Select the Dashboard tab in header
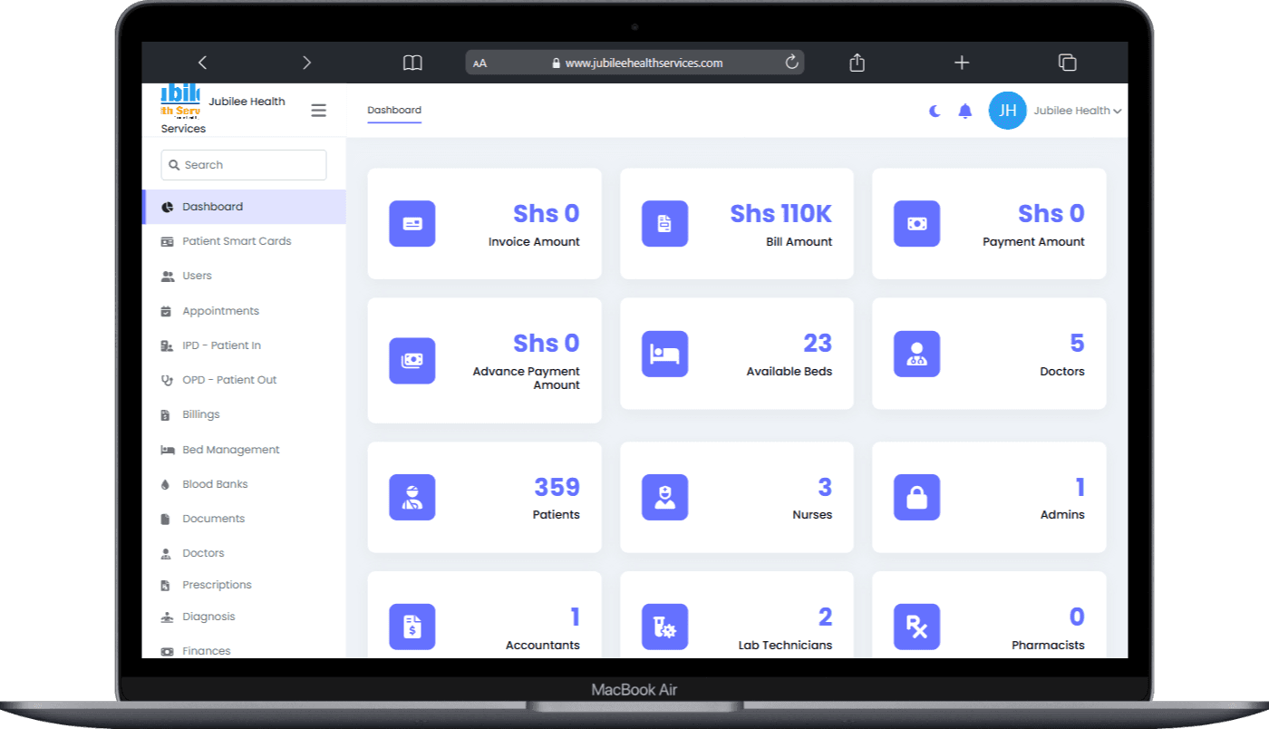 coord(394,111)
